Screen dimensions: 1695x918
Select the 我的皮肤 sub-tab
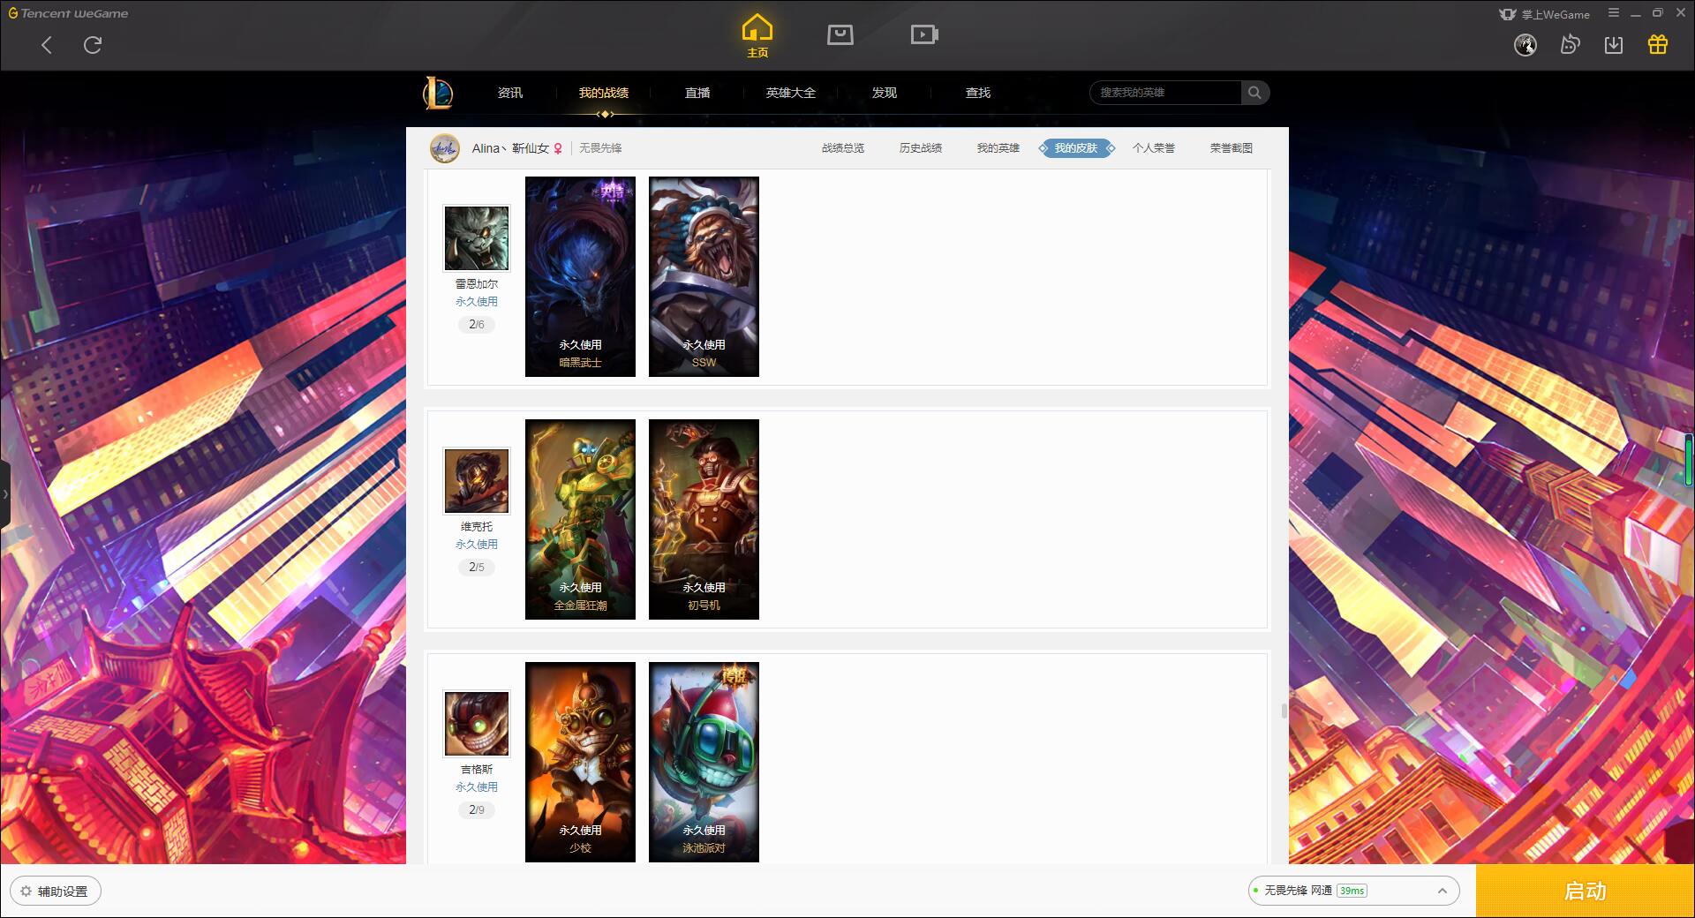1076,148
